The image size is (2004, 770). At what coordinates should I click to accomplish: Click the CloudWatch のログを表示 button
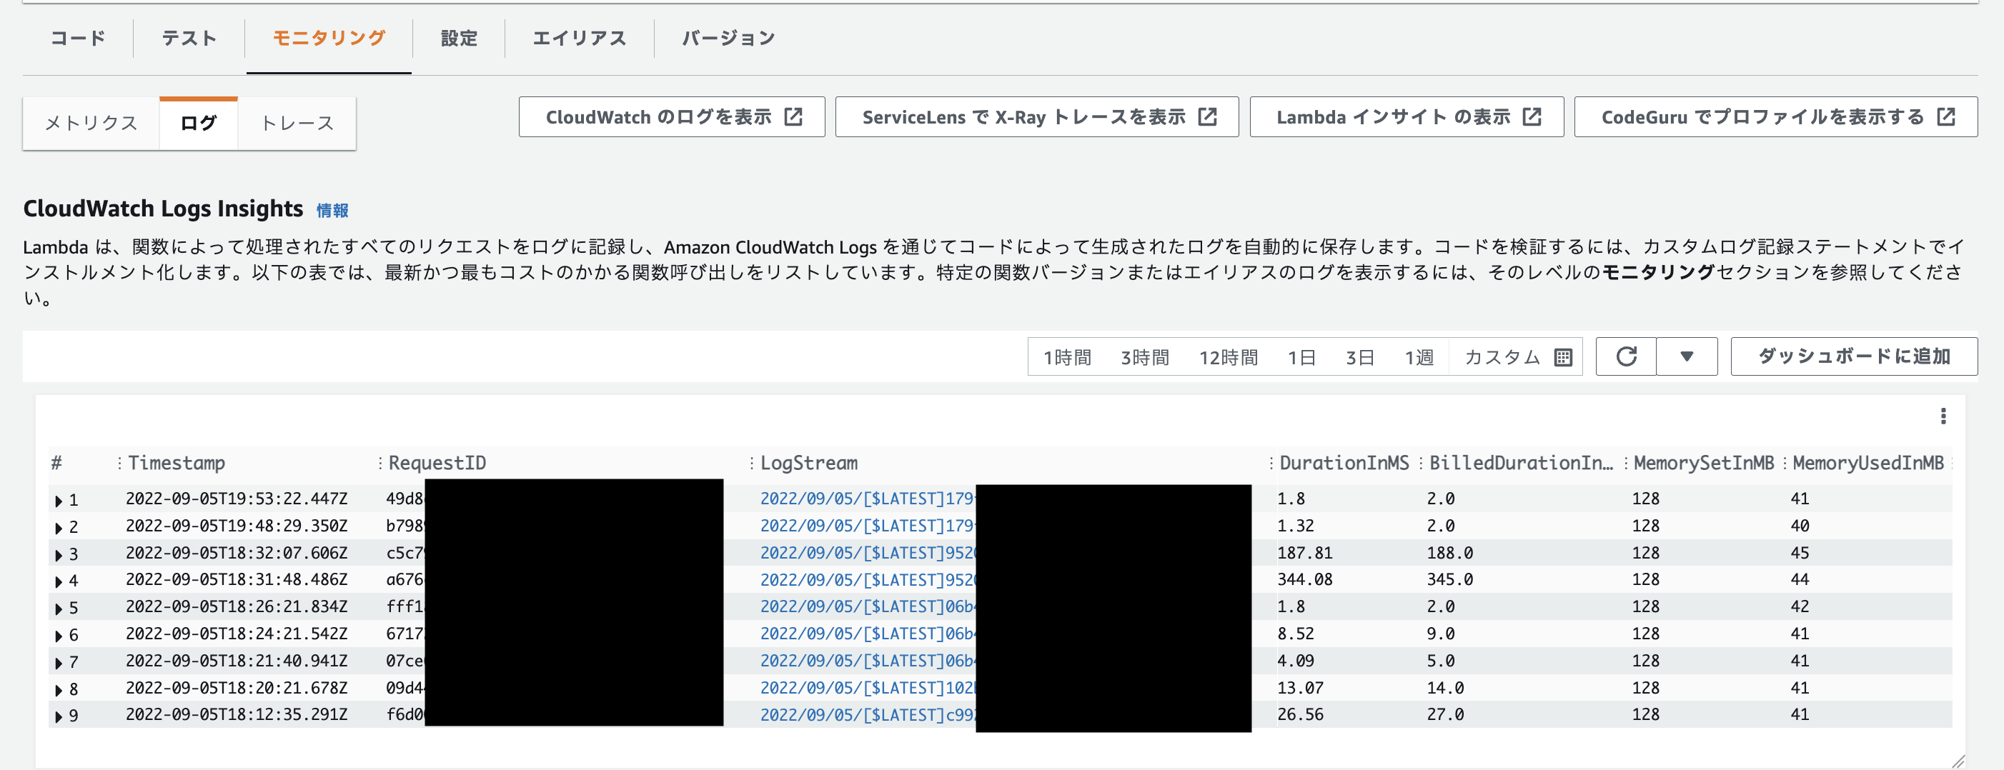click(672, 116)
